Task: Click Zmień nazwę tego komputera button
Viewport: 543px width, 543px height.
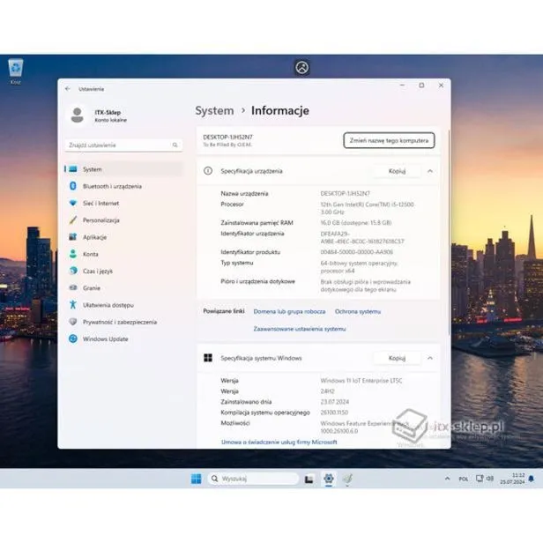Action: (389, 141)
